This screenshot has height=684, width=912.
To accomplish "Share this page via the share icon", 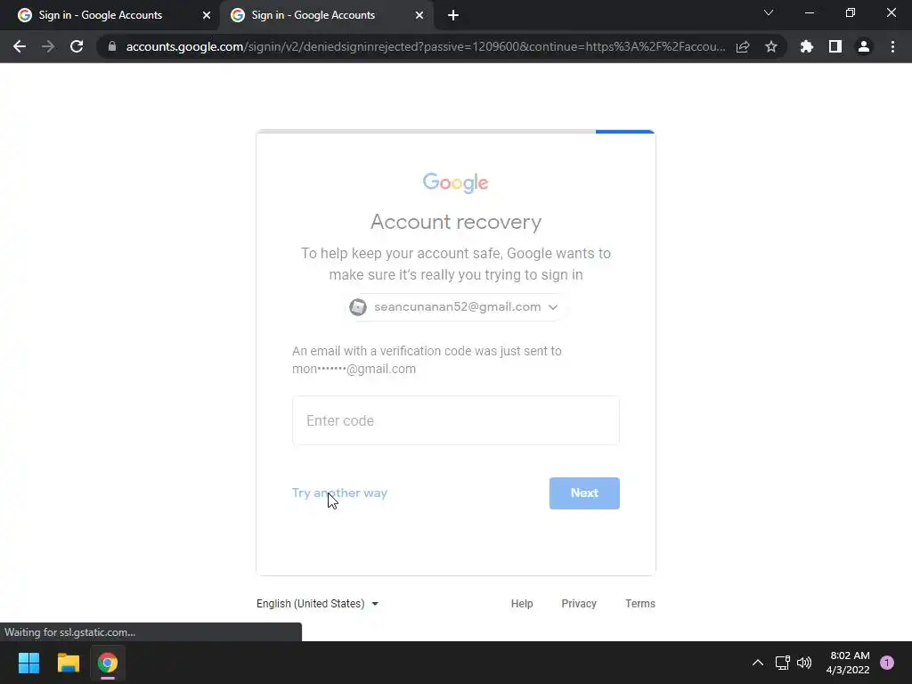I will click(x=743, y=46).
